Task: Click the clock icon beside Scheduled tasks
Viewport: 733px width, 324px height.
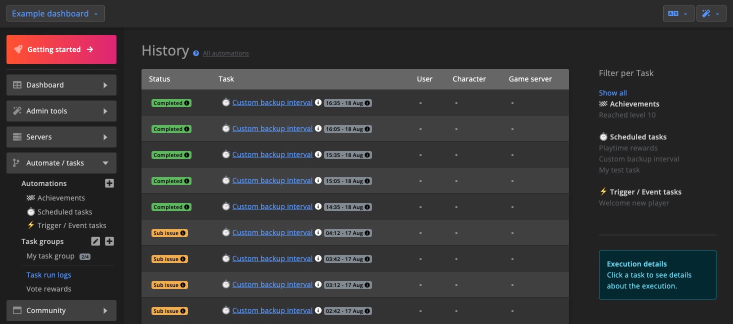Action: pyautogui.click(x=31, y=211)
